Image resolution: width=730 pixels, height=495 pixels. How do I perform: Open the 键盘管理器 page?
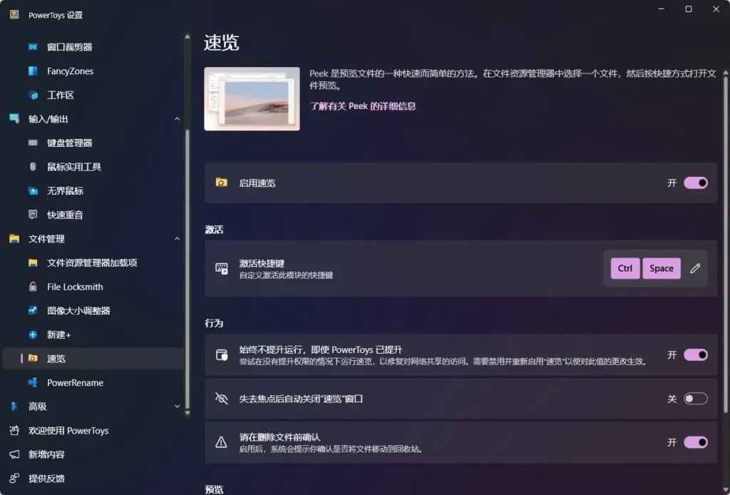[x=93, y=143]
